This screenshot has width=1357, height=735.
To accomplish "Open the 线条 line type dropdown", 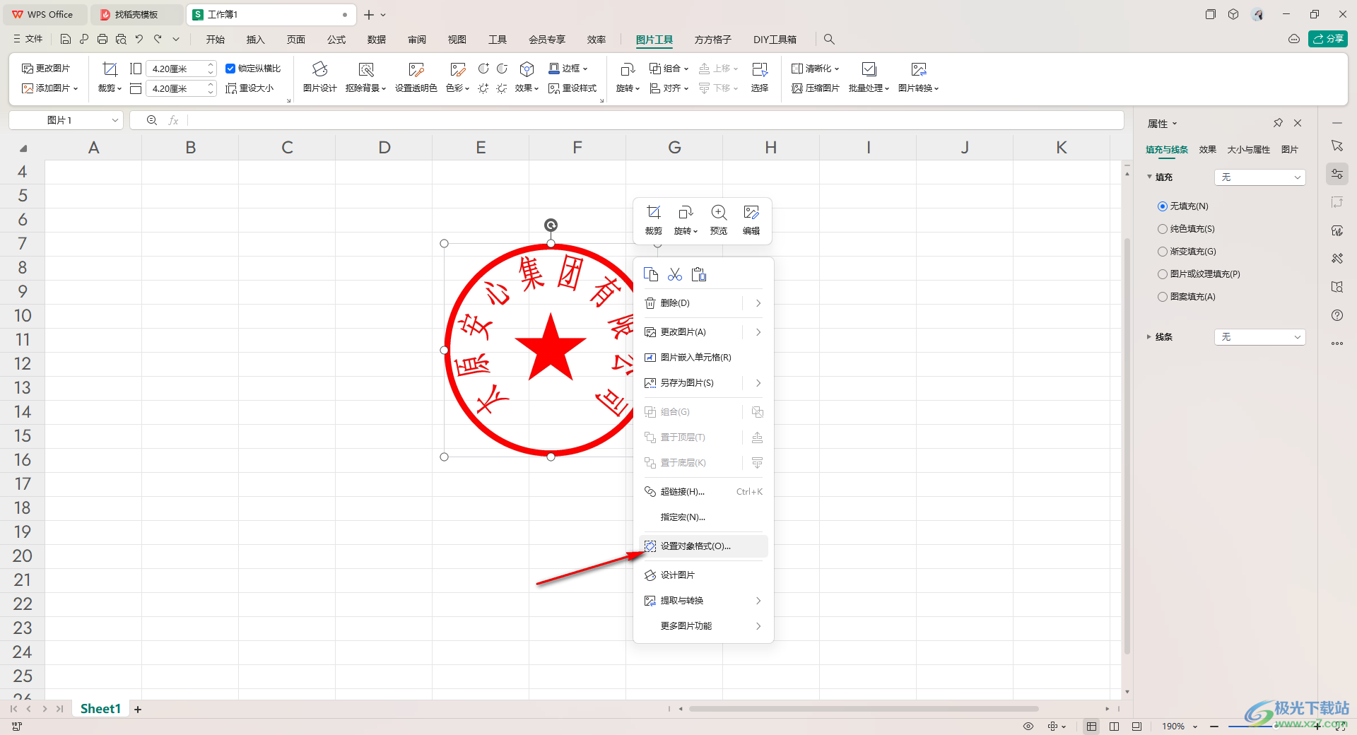I will tap(1259, 337).
